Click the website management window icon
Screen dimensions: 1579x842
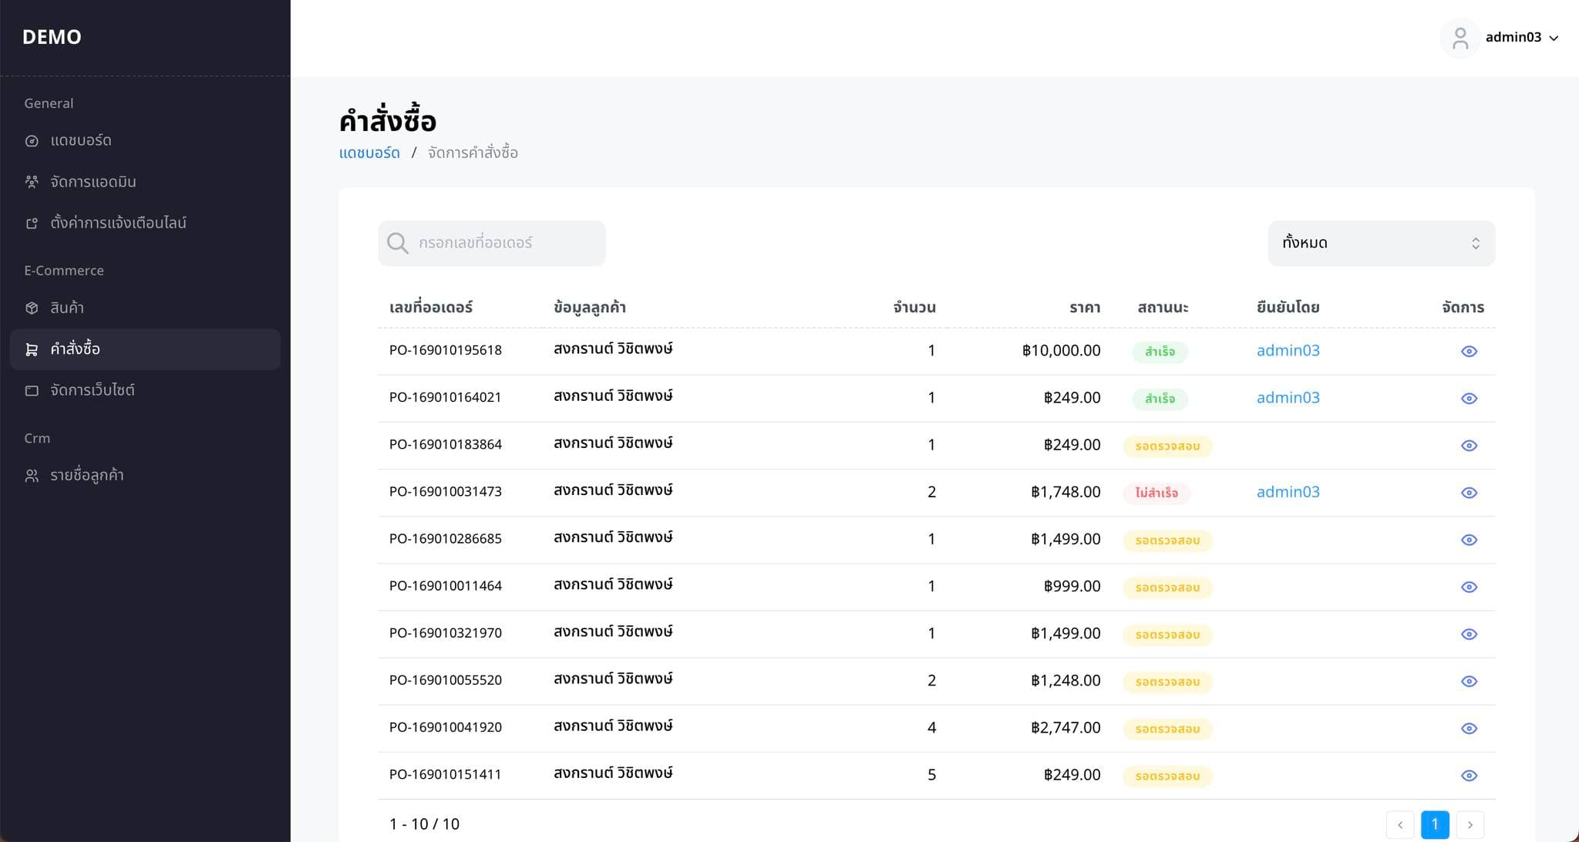pos(32,391)
